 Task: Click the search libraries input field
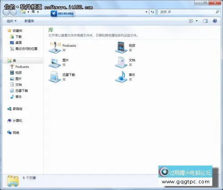[186, 12]
